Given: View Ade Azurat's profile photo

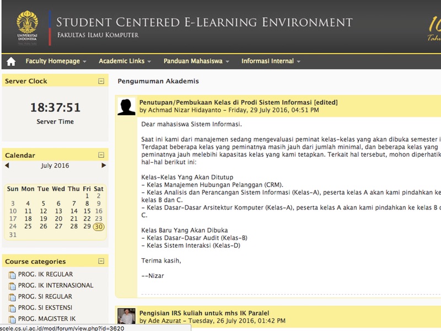Looking at the screenshot, I should (x=126, y=316).
